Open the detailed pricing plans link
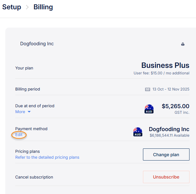196x194 pixels. click(47, 157)
